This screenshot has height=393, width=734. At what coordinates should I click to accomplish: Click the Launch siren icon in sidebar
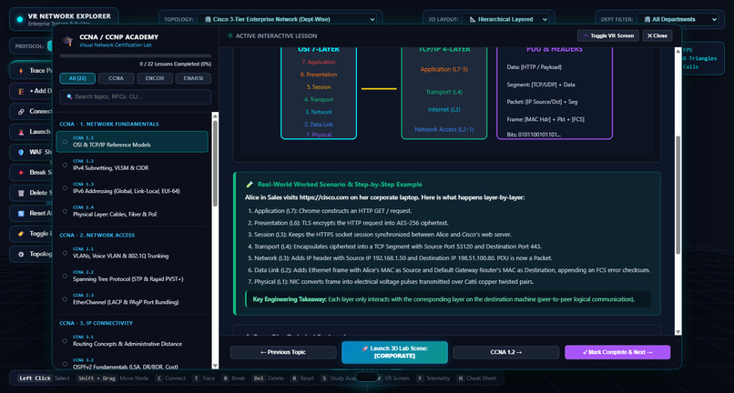(x=21, y=132)
